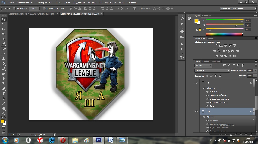Screen dimensions: 258x144
Task: Click the add layer style fx icon
Action: (x=226, y=135)
